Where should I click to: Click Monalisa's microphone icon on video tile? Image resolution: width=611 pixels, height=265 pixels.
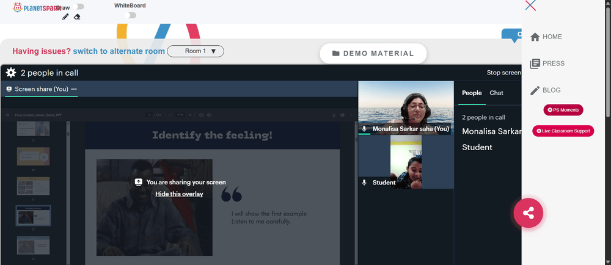point(364,128)
